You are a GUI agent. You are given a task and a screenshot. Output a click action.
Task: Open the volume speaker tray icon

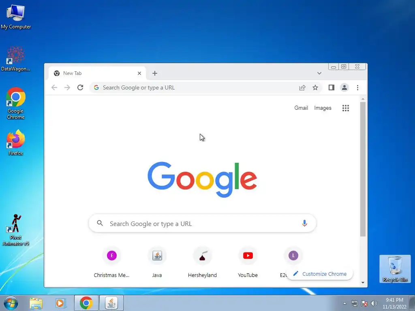(374, 303)
